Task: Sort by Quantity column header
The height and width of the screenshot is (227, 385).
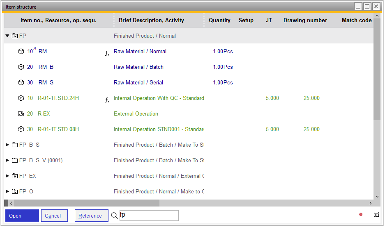Action: [x=219, y=20]
